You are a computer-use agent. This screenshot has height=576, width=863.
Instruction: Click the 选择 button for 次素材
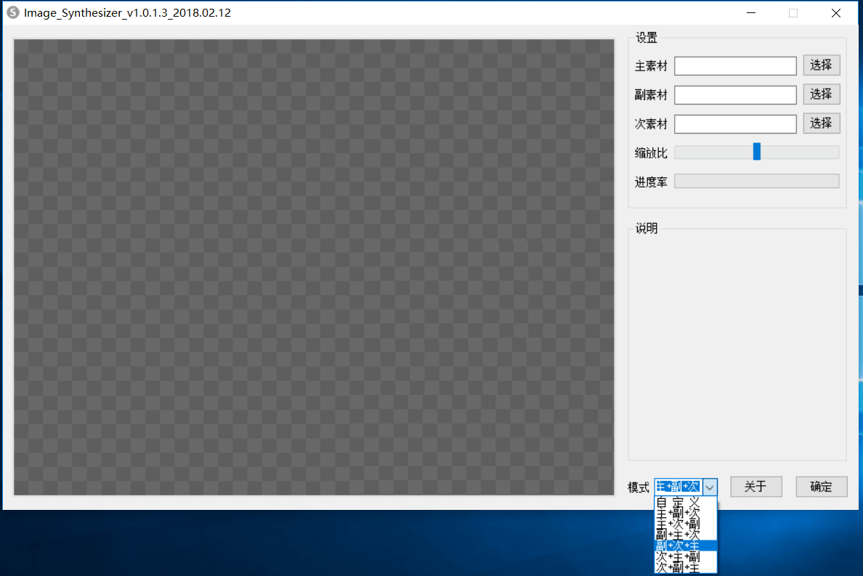[821, 123]
